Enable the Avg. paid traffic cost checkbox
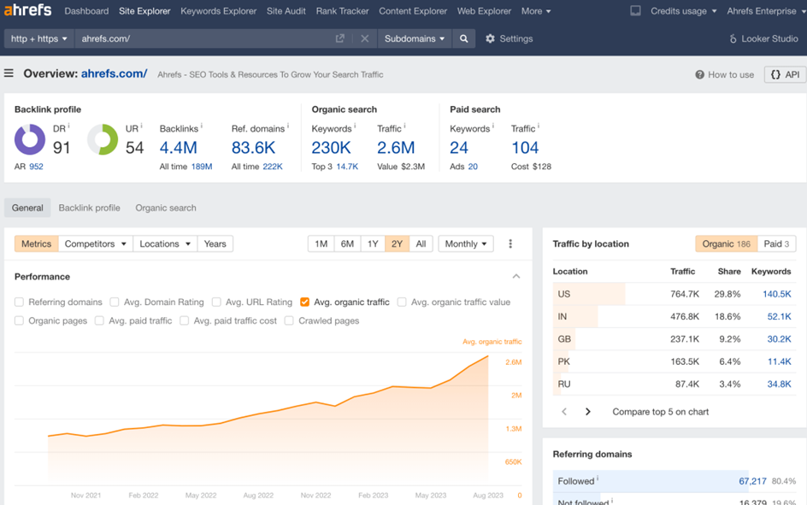The width and height of the screenshot is (807, 505). 185,320
